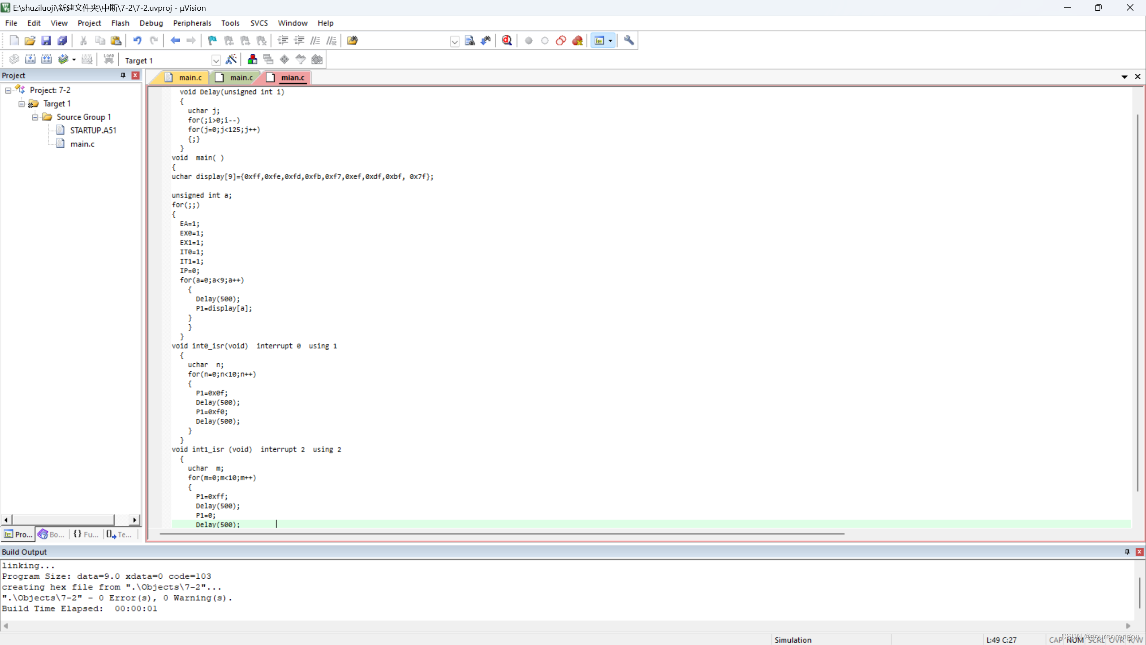Viewport: 1146px width, 645px height.
Task: Switch to the mian.c editor tab
Action: 292,77
